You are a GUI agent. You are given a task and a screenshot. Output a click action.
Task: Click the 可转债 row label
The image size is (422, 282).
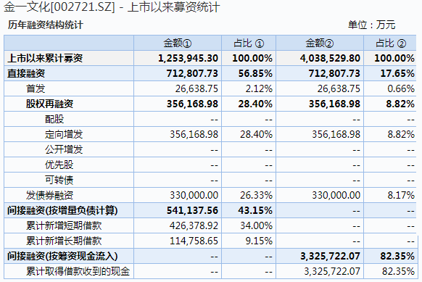pos(59,180)
